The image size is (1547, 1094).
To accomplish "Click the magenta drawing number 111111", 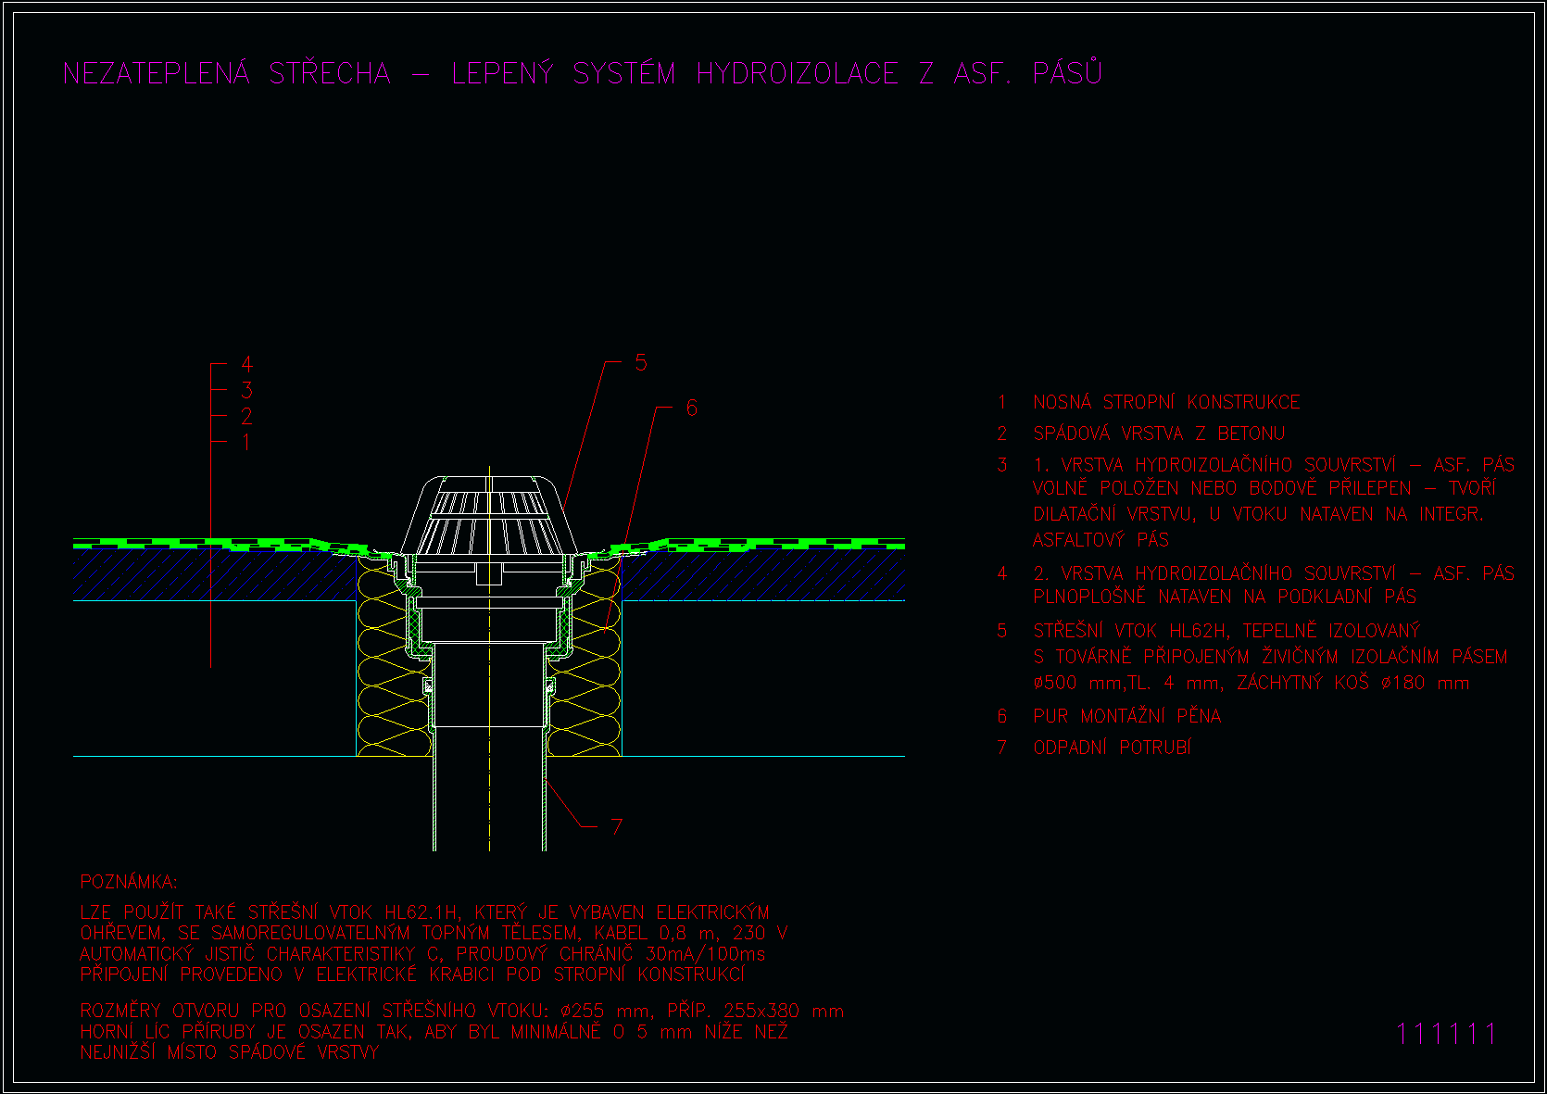I will tap(1446, 1033).
